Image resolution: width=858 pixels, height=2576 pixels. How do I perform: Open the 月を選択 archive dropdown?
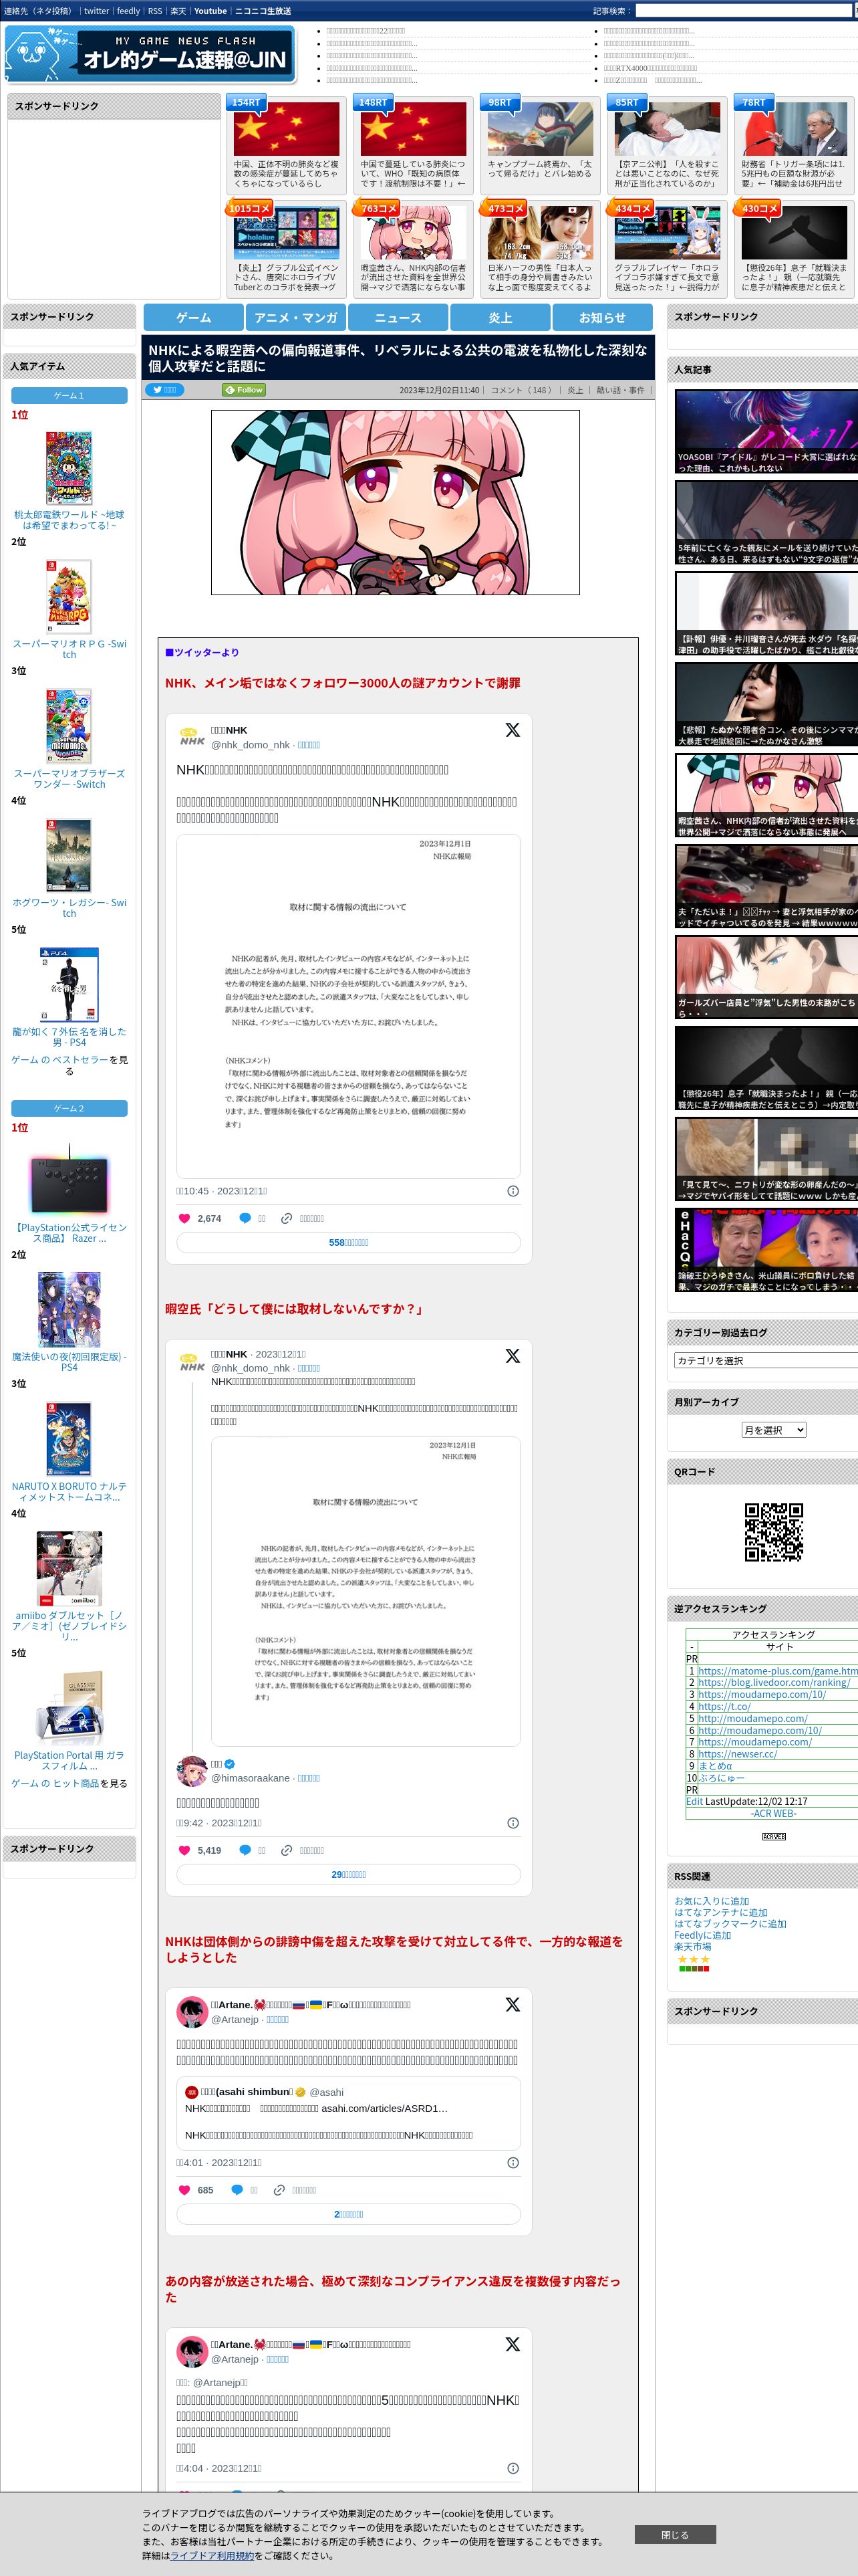click(774, 1430)
